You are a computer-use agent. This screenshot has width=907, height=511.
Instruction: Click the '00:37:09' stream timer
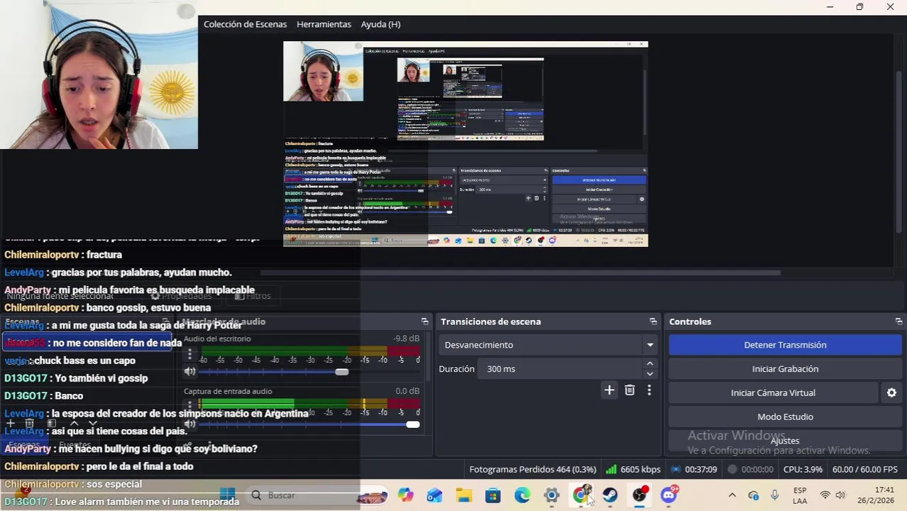click(701, 469)
